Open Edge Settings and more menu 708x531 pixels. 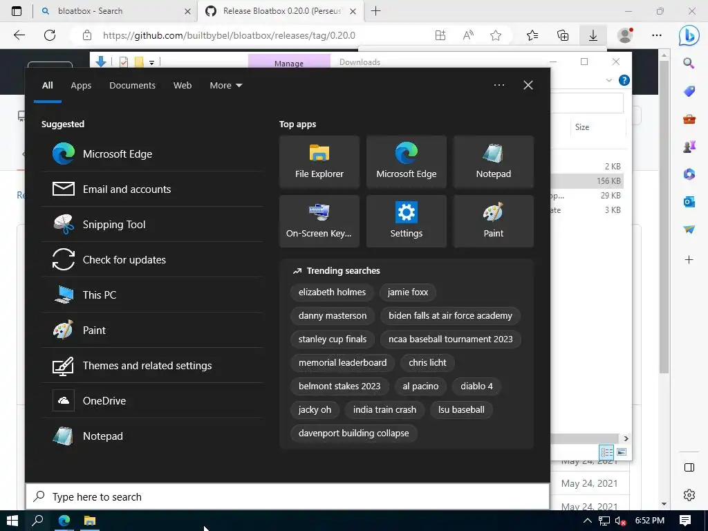point(657,35)
